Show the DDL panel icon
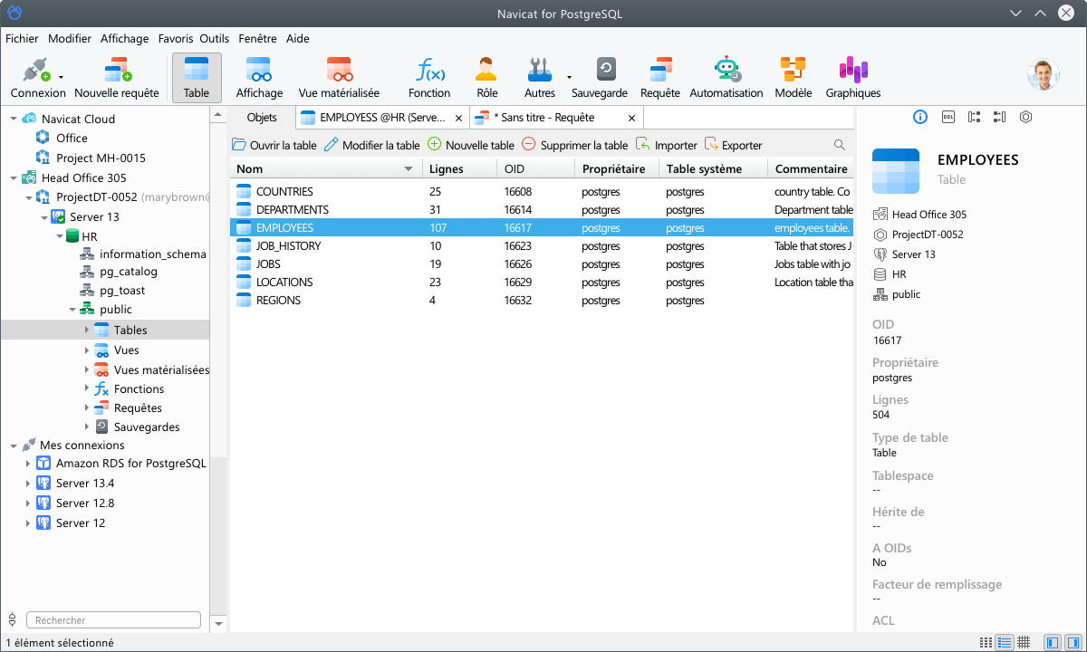The width and height of the screenshot is (1087, 652). click(x=948, y=117)
